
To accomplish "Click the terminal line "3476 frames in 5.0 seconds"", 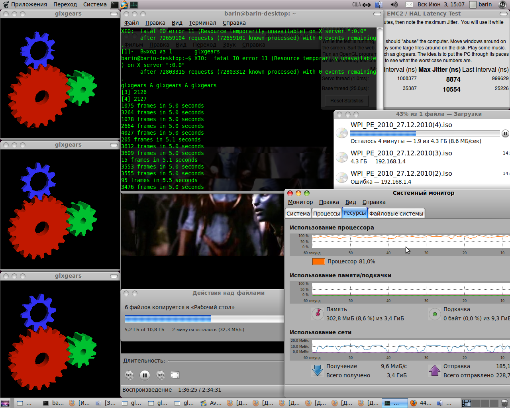I will 163,187.
